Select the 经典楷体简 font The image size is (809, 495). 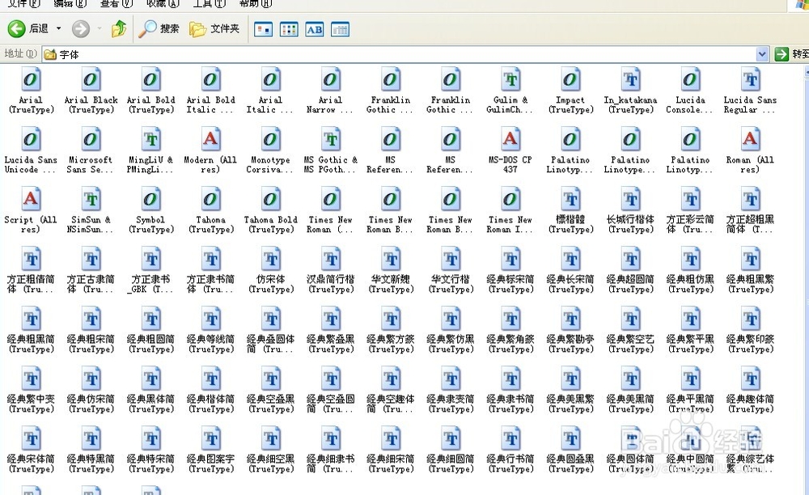pos(210,390)
